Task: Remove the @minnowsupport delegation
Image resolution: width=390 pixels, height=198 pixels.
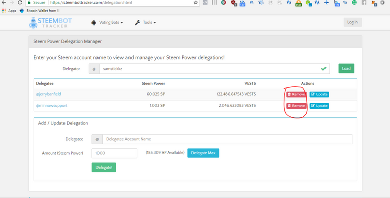Action: [297, 106]
